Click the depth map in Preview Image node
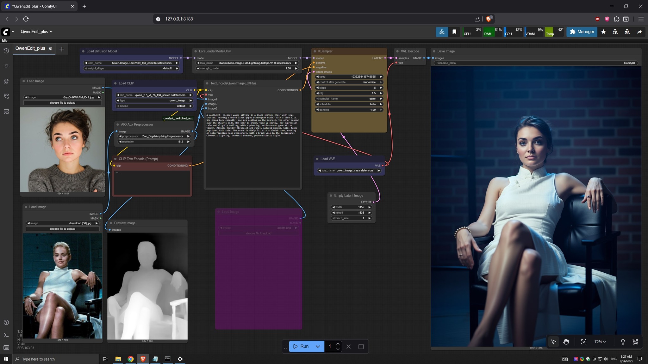648x364 pixels. tap(147, 286)
